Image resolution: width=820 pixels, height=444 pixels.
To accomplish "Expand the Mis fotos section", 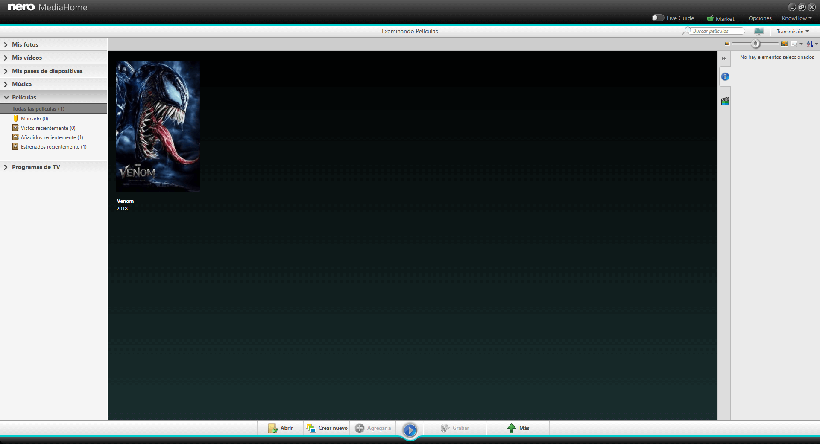I will pyautogui.click(x=53, y=44).
